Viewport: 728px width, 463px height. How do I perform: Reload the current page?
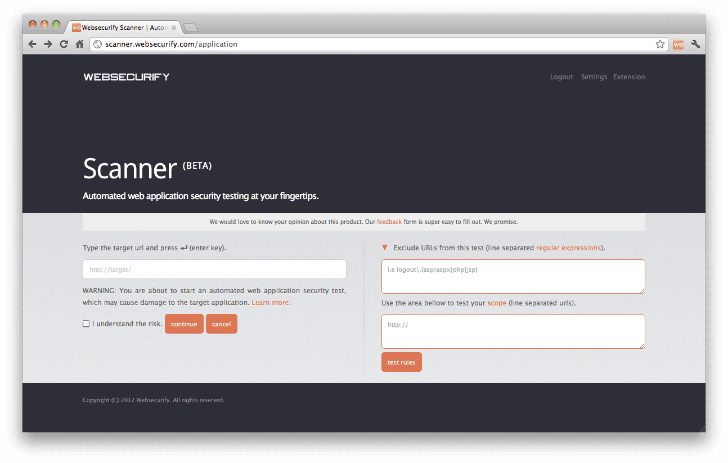pos(64,44)
